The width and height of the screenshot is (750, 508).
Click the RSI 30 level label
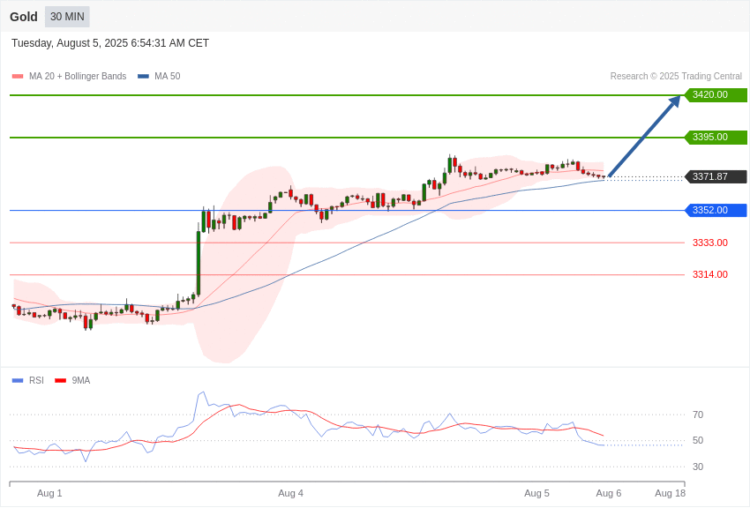(x=698, y=467)
